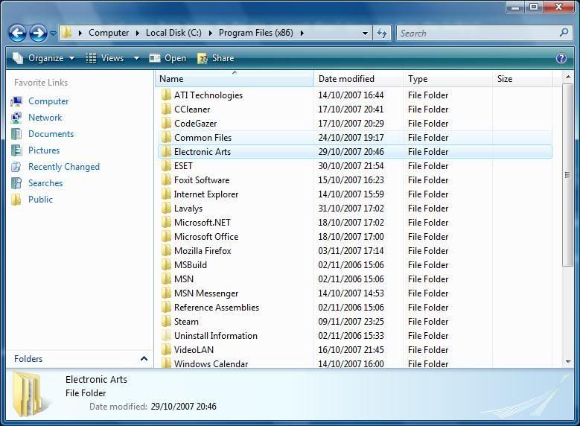Select Reference Assemblies folder icon
The image size is (580, 426).
[x=166, y=307]
